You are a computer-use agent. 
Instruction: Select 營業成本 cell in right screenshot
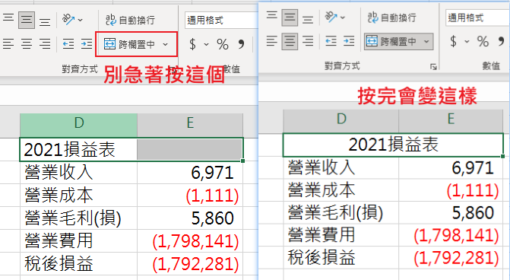pyautogui.click(x=341, y=189)
